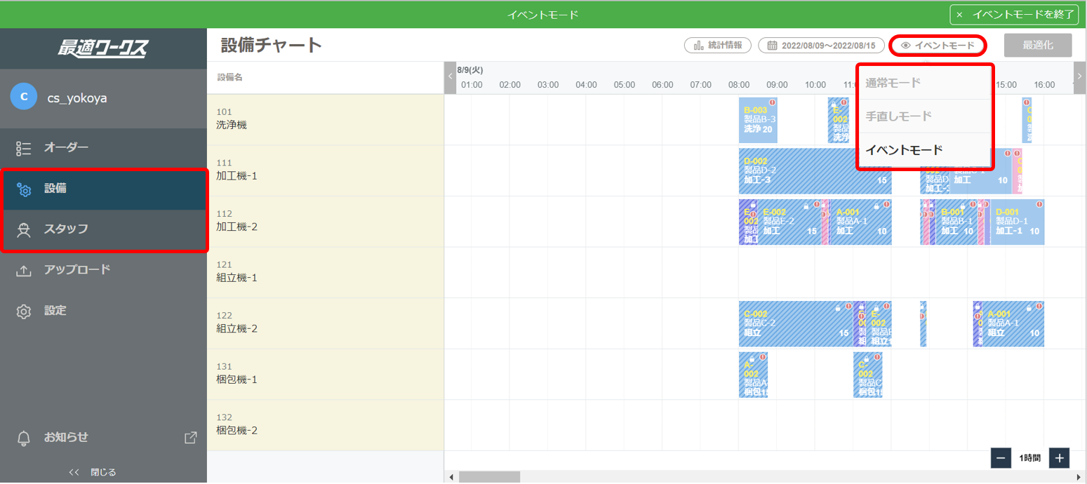Choose 通常モード from the mode menu
The width and height of the screenshot is (1087, 484).
click(925, 82)
